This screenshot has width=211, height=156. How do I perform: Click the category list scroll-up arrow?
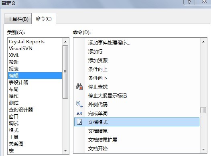pos(65,42)
